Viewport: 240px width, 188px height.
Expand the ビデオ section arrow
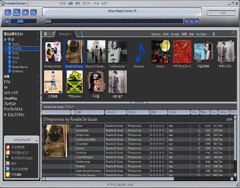(x=38, y=82)
